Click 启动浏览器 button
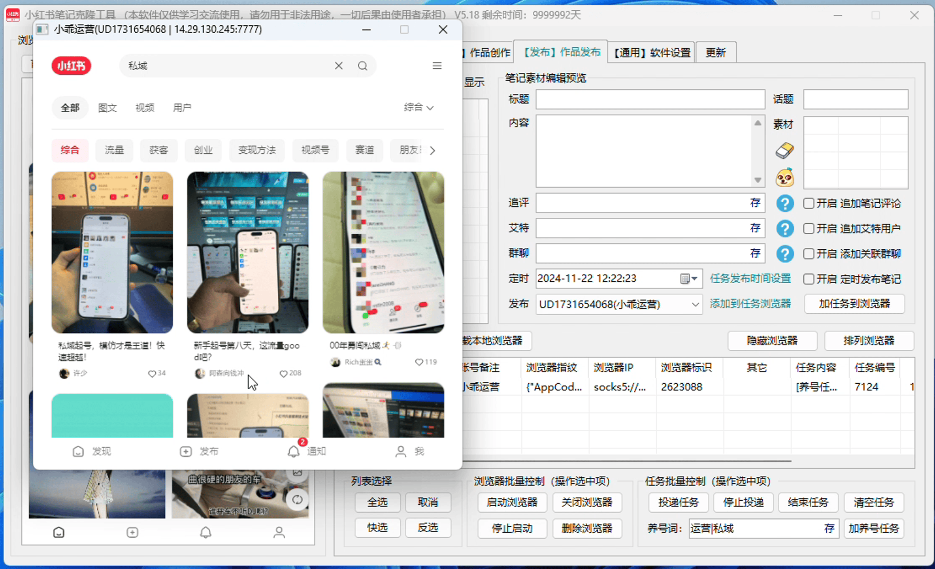Screen dimensions: 935x569 (x=512, y=502)
